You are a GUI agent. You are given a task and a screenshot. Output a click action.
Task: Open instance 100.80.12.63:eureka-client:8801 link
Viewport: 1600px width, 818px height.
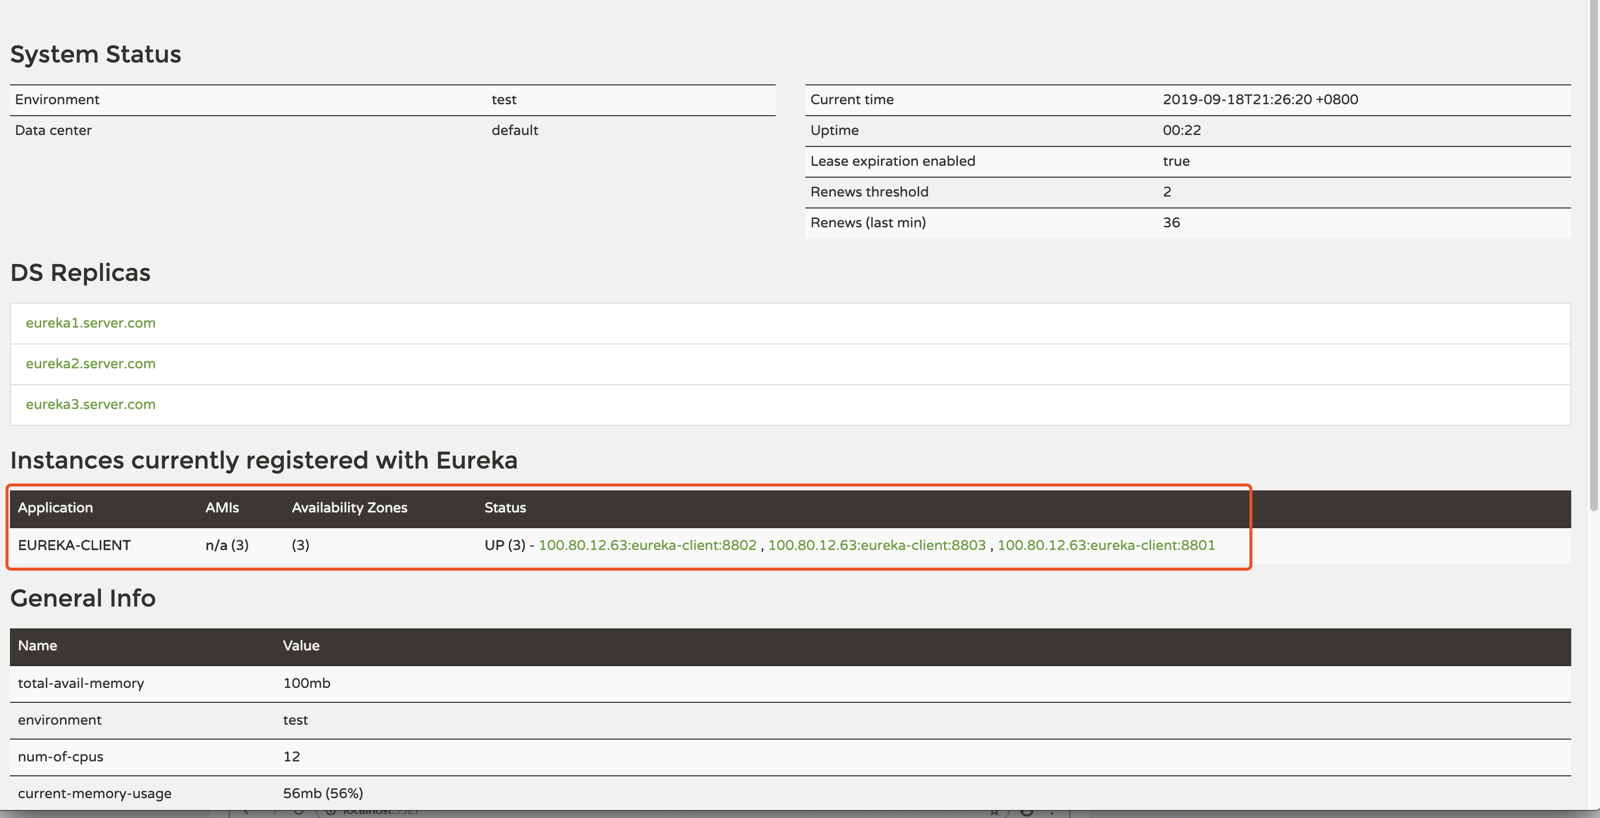[1106, 545]
